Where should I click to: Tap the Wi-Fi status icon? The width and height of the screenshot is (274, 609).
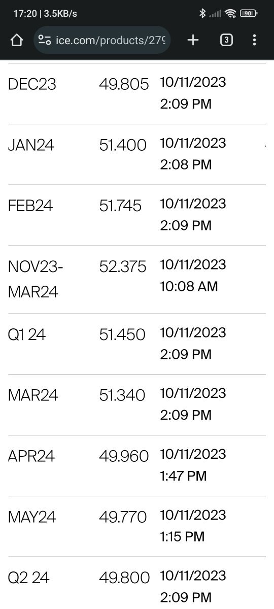coord(231,14)
